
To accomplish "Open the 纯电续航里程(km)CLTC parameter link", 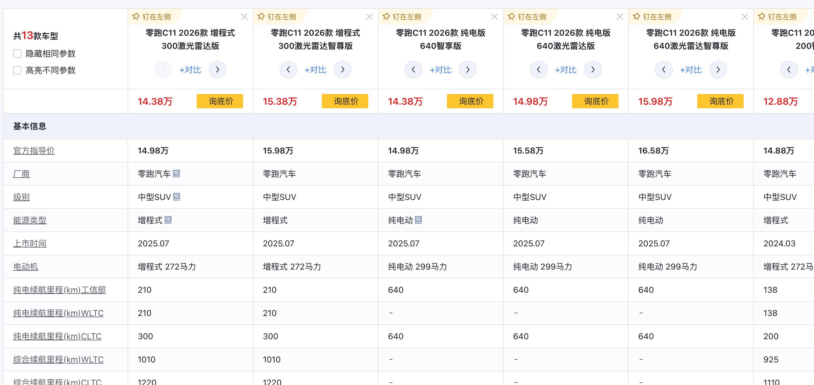I will pos(57,336).
